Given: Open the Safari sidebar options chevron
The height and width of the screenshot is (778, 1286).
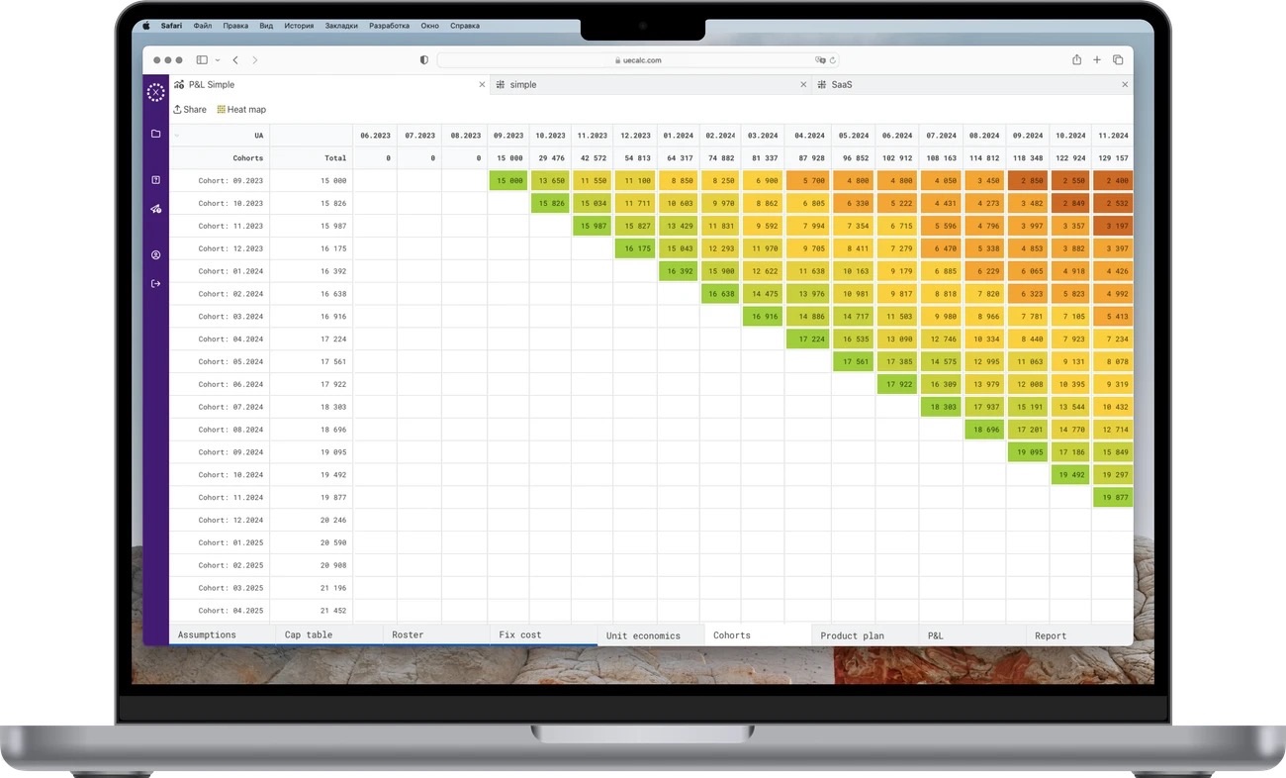Looking at the screenshot, I should [218, 60].
